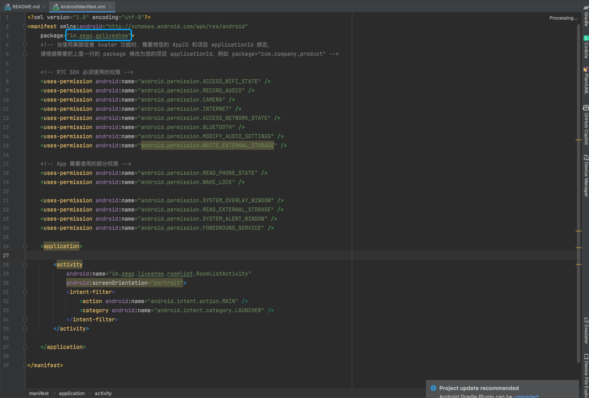The image size is (589, 398).
Task: Collapse the manifest tag fold on line 2
Action: coord(25,27)
